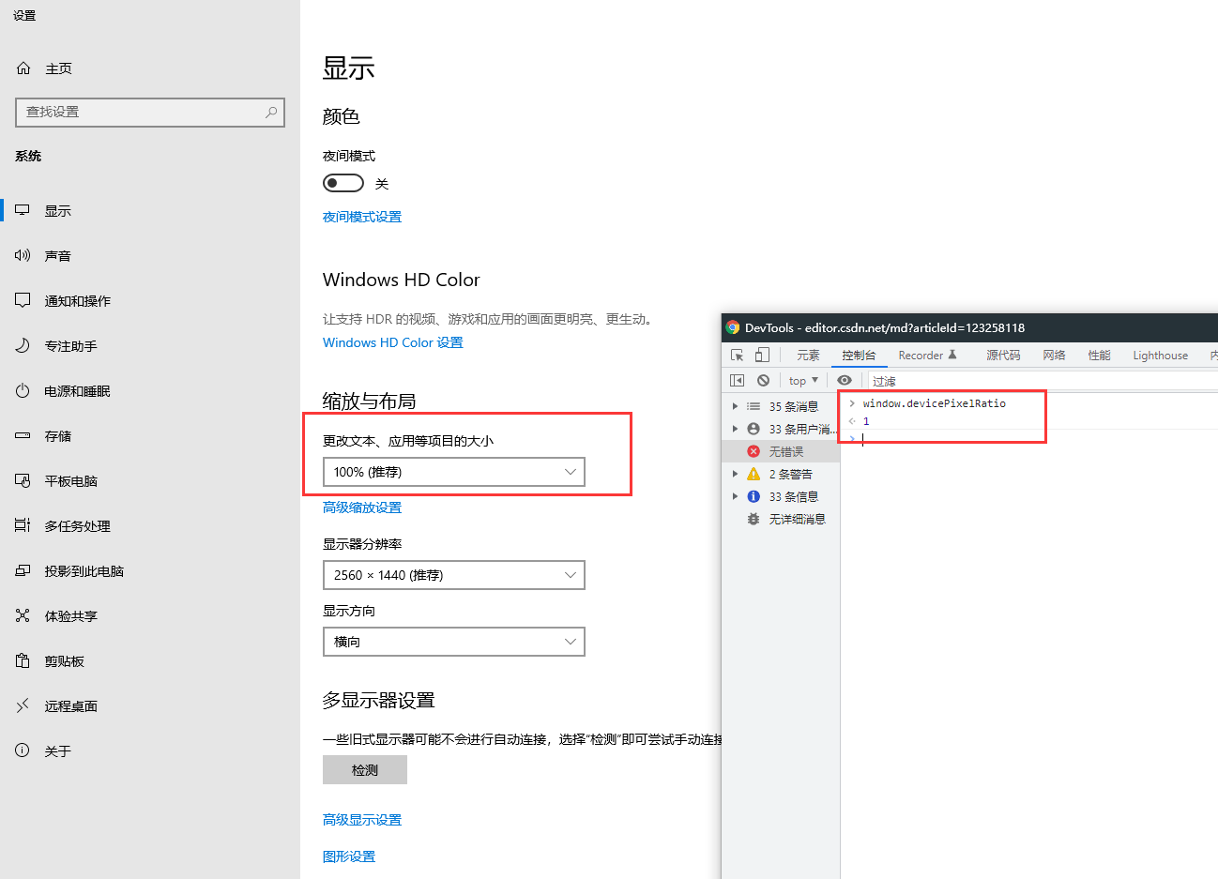Viewport: 1218px width, 879px height.
Task: Select the 显示 display icon in sidebar
Action: 22,210
